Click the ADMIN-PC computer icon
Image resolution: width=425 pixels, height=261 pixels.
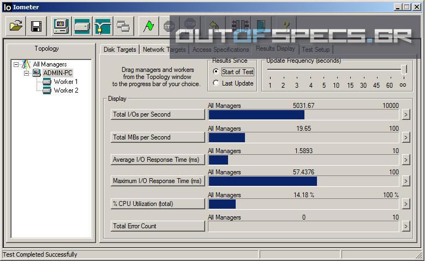click(37, 73)
